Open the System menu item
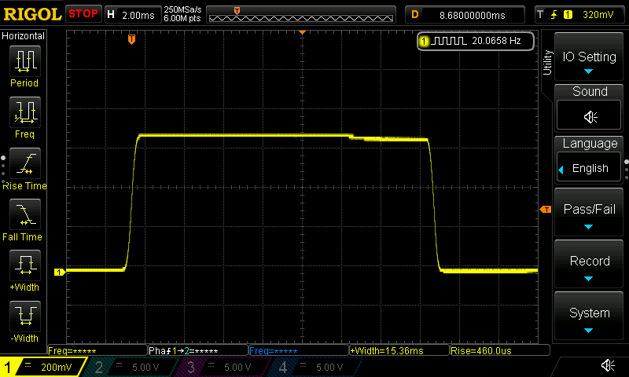Viewport: 629px width, 377px height. pos(590,318)
